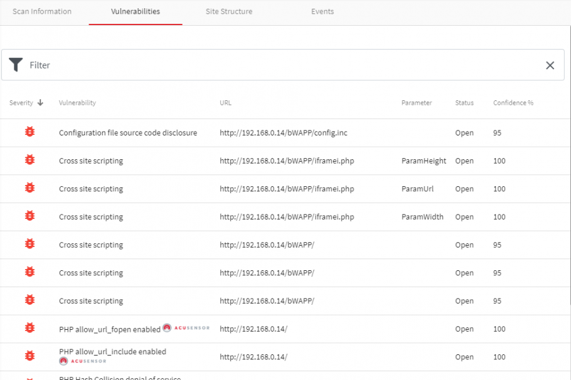This screenshot has height=380, width=571.
Task: Click AcuSensor badge beside PHP allow_url_fopen enabled
Action: click(186, 328)
